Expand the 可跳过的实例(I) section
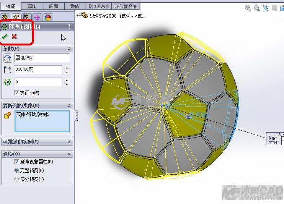Viewport: 284px width, 204px height. (x=69, y=142)
